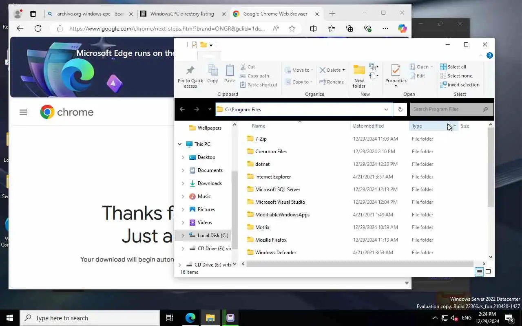Switch to details view in status bar
The height and width of the screenshot is (326, 522).
tap(480, 272)
